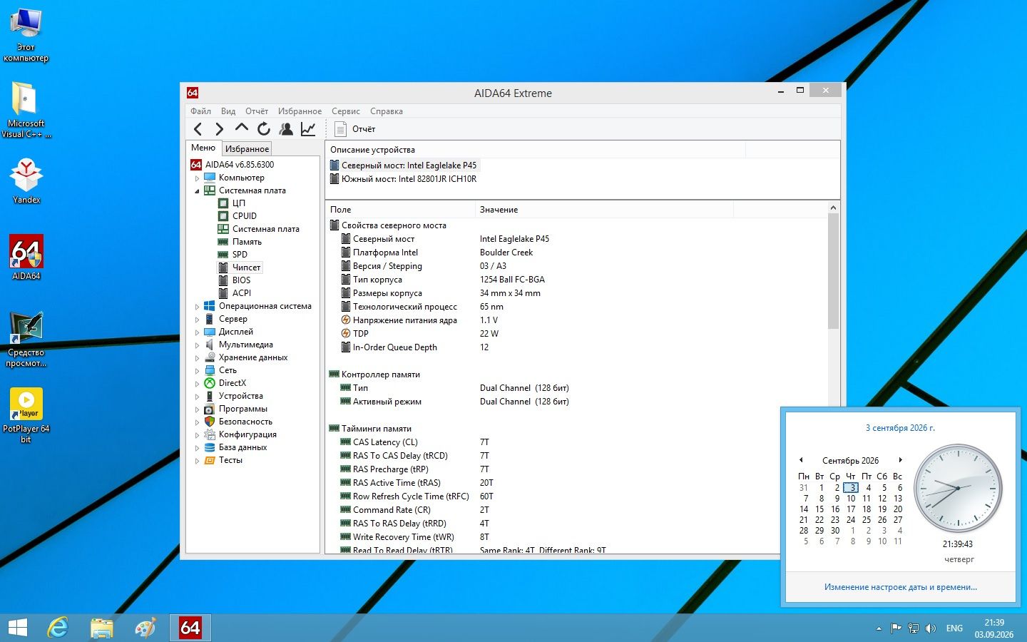Click the Отчёт report toolbar button
Image resolution: width=1027 pixels, height=642 pixels.
355,129
